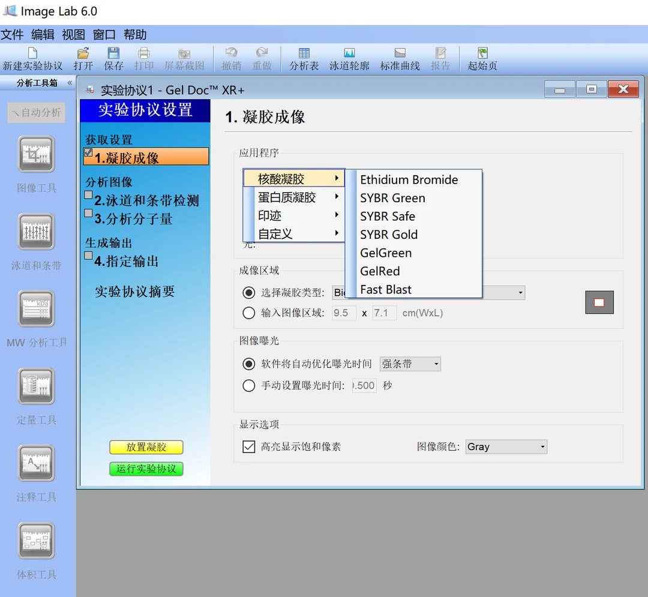
Task: Minimize the 实验协议1 window
Action: [560, 89]
